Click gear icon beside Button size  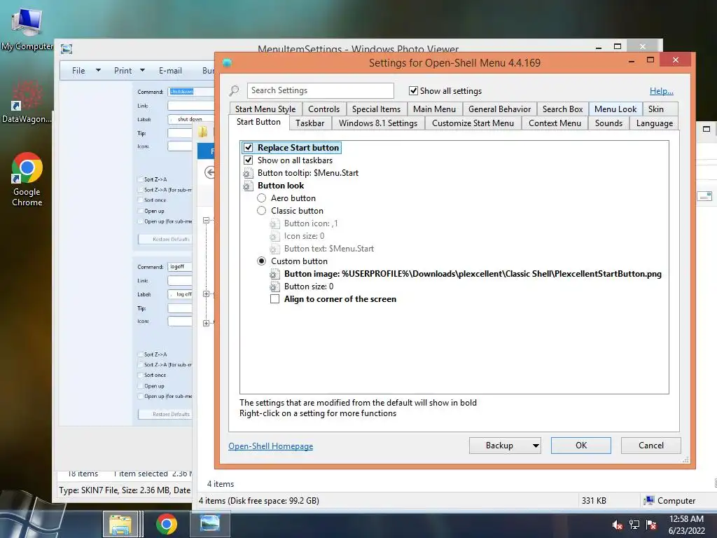pos(274,287)
